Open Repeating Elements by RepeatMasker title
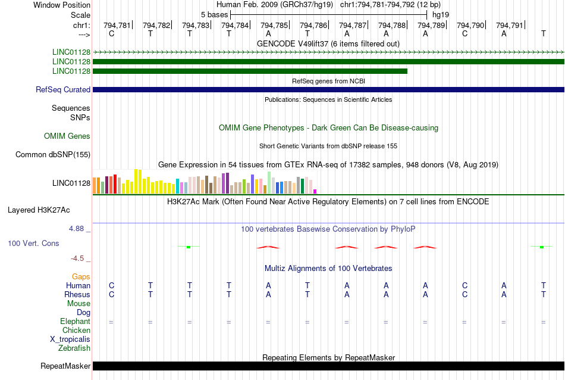This screenshot has height=380, width=565. pos(328,357)
